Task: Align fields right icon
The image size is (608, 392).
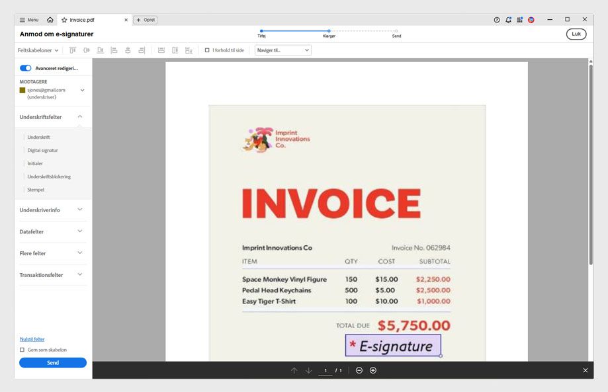Action: (142, 50)
